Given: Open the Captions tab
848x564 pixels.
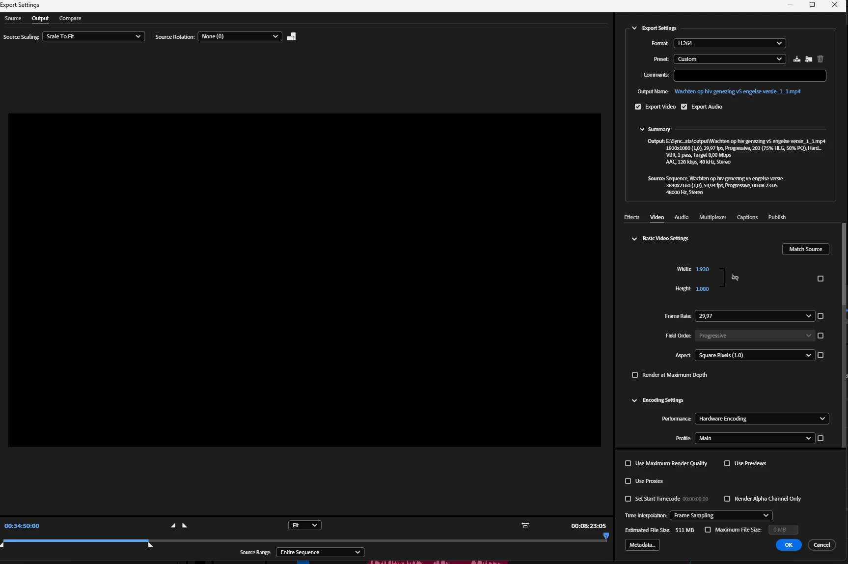Looking at the screenshot, I should [x=747, y=217].
